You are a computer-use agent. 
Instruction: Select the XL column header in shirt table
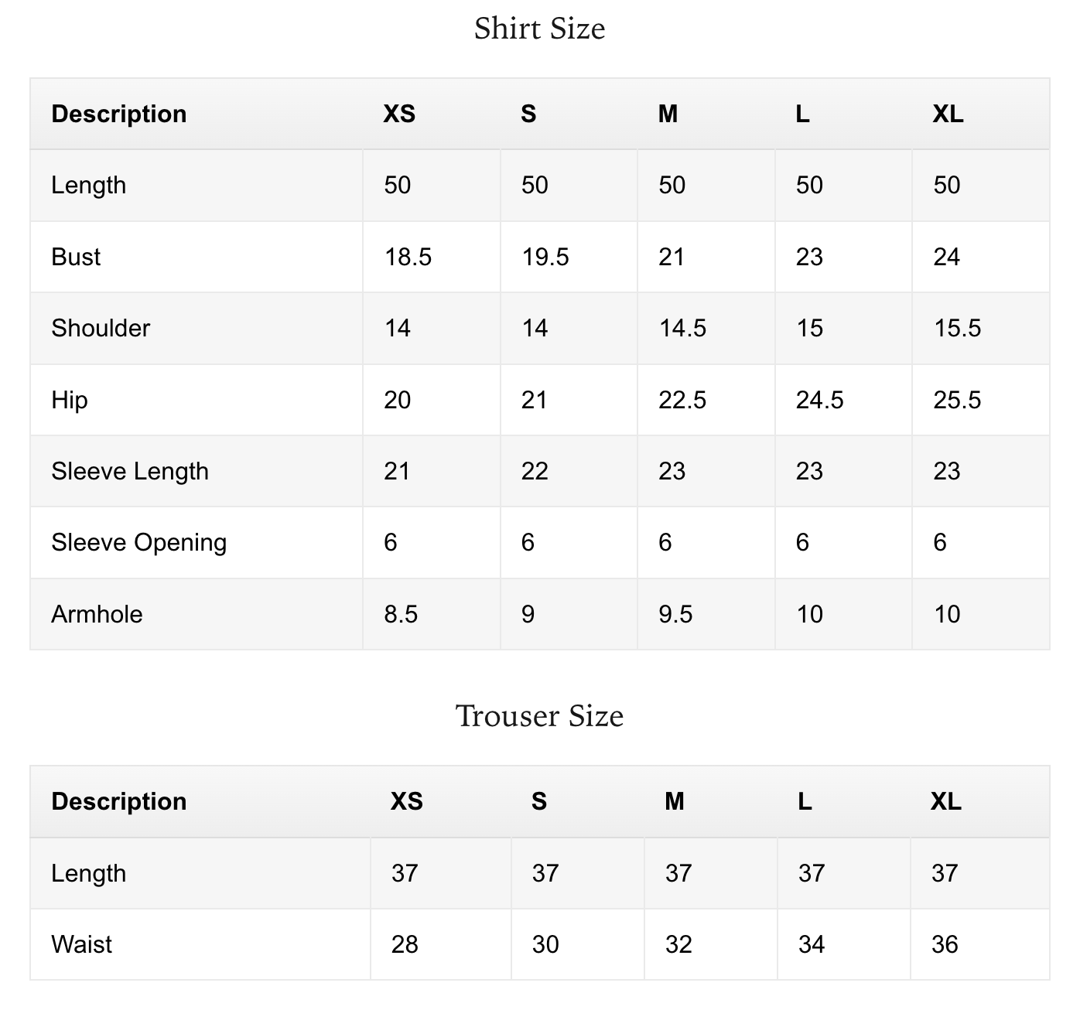point(948,114)
